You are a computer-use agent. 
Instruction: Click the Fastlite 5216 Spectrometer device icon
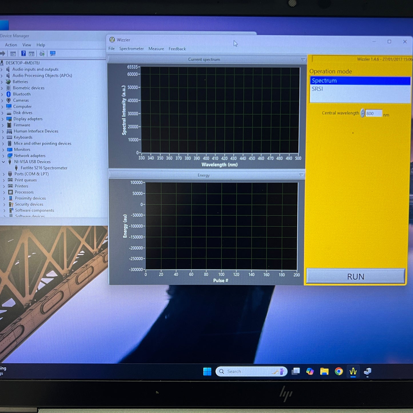pos(16,168)
